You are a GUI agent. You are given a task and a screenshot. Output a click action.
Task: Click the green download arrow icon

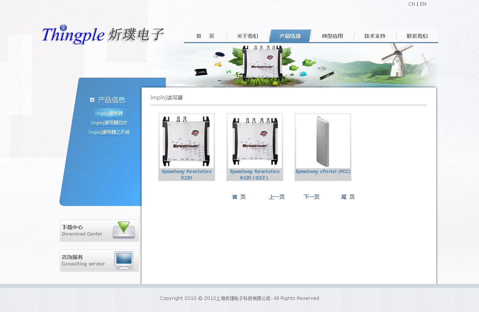tap(123, 230)
